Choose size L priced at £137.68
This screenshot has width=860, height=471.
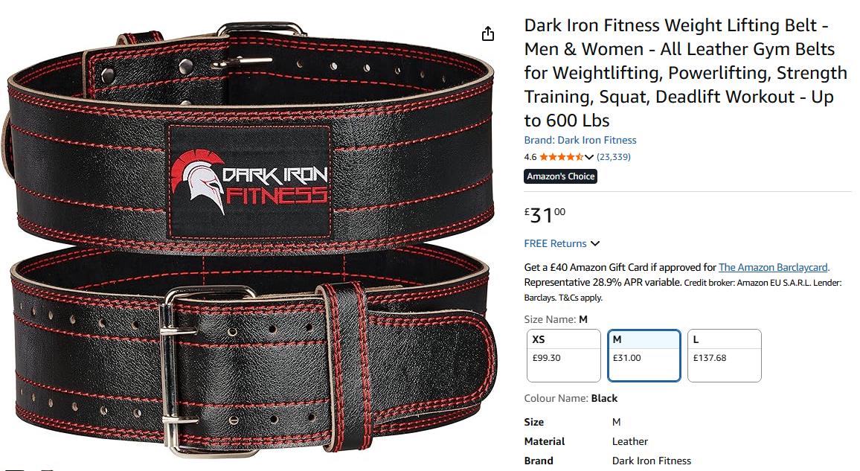pos(724,356)
